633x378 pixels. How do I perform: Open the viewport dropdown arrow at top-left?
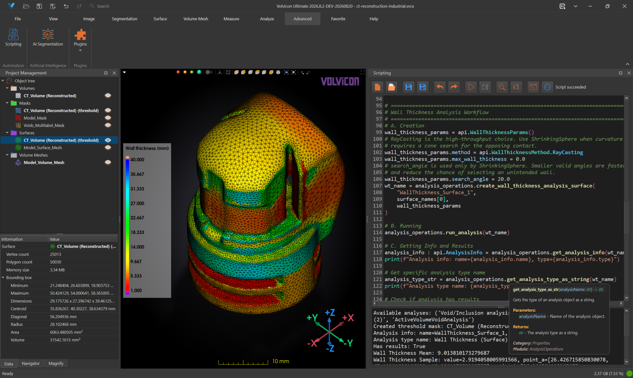coord(124,72)
